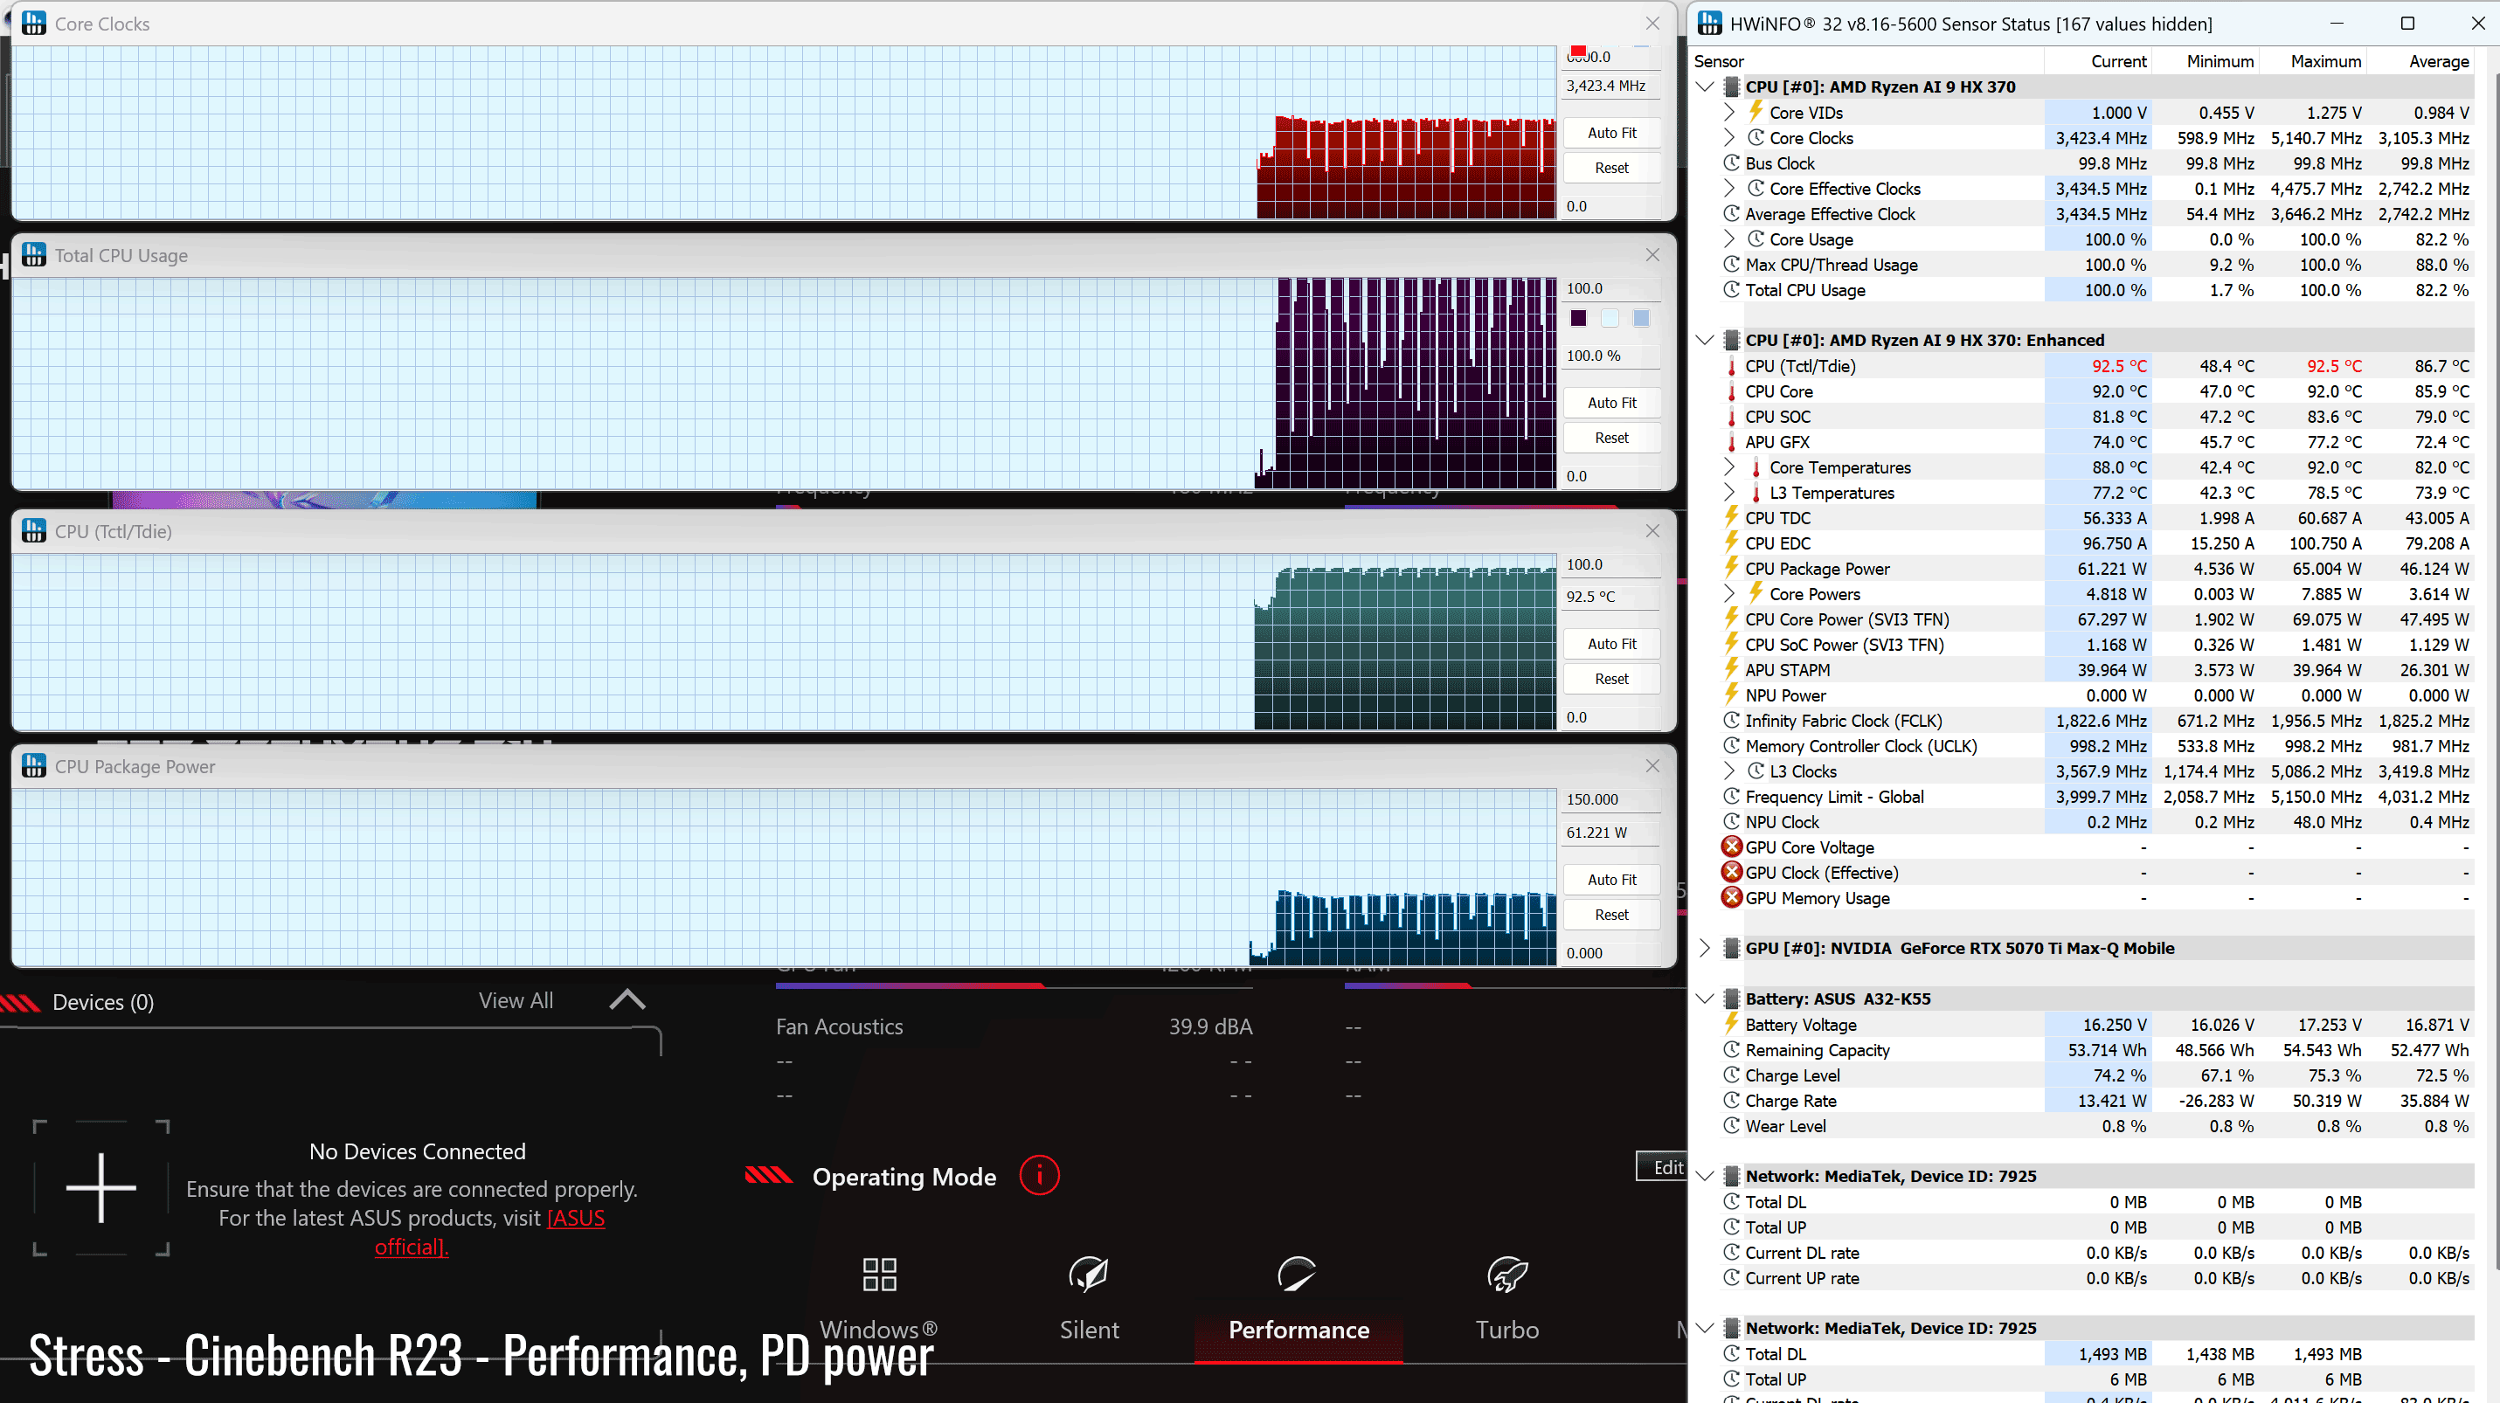Click the GPU Core Voltage error icon
Screen dimensions: 2500x1403
(1731, 847)
